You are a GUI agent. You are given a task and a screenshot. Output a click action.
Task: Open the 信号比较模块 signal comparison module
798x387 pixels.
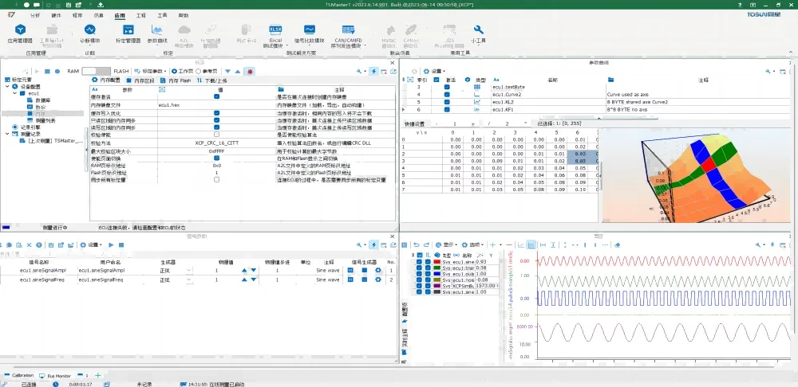pyautogui.click(x=310, y=33)
